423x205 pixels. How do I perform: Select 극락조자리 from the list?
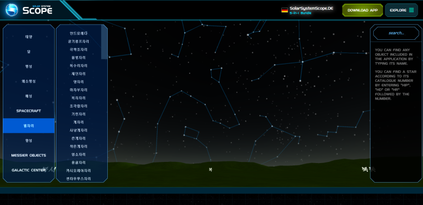[78, 50]
